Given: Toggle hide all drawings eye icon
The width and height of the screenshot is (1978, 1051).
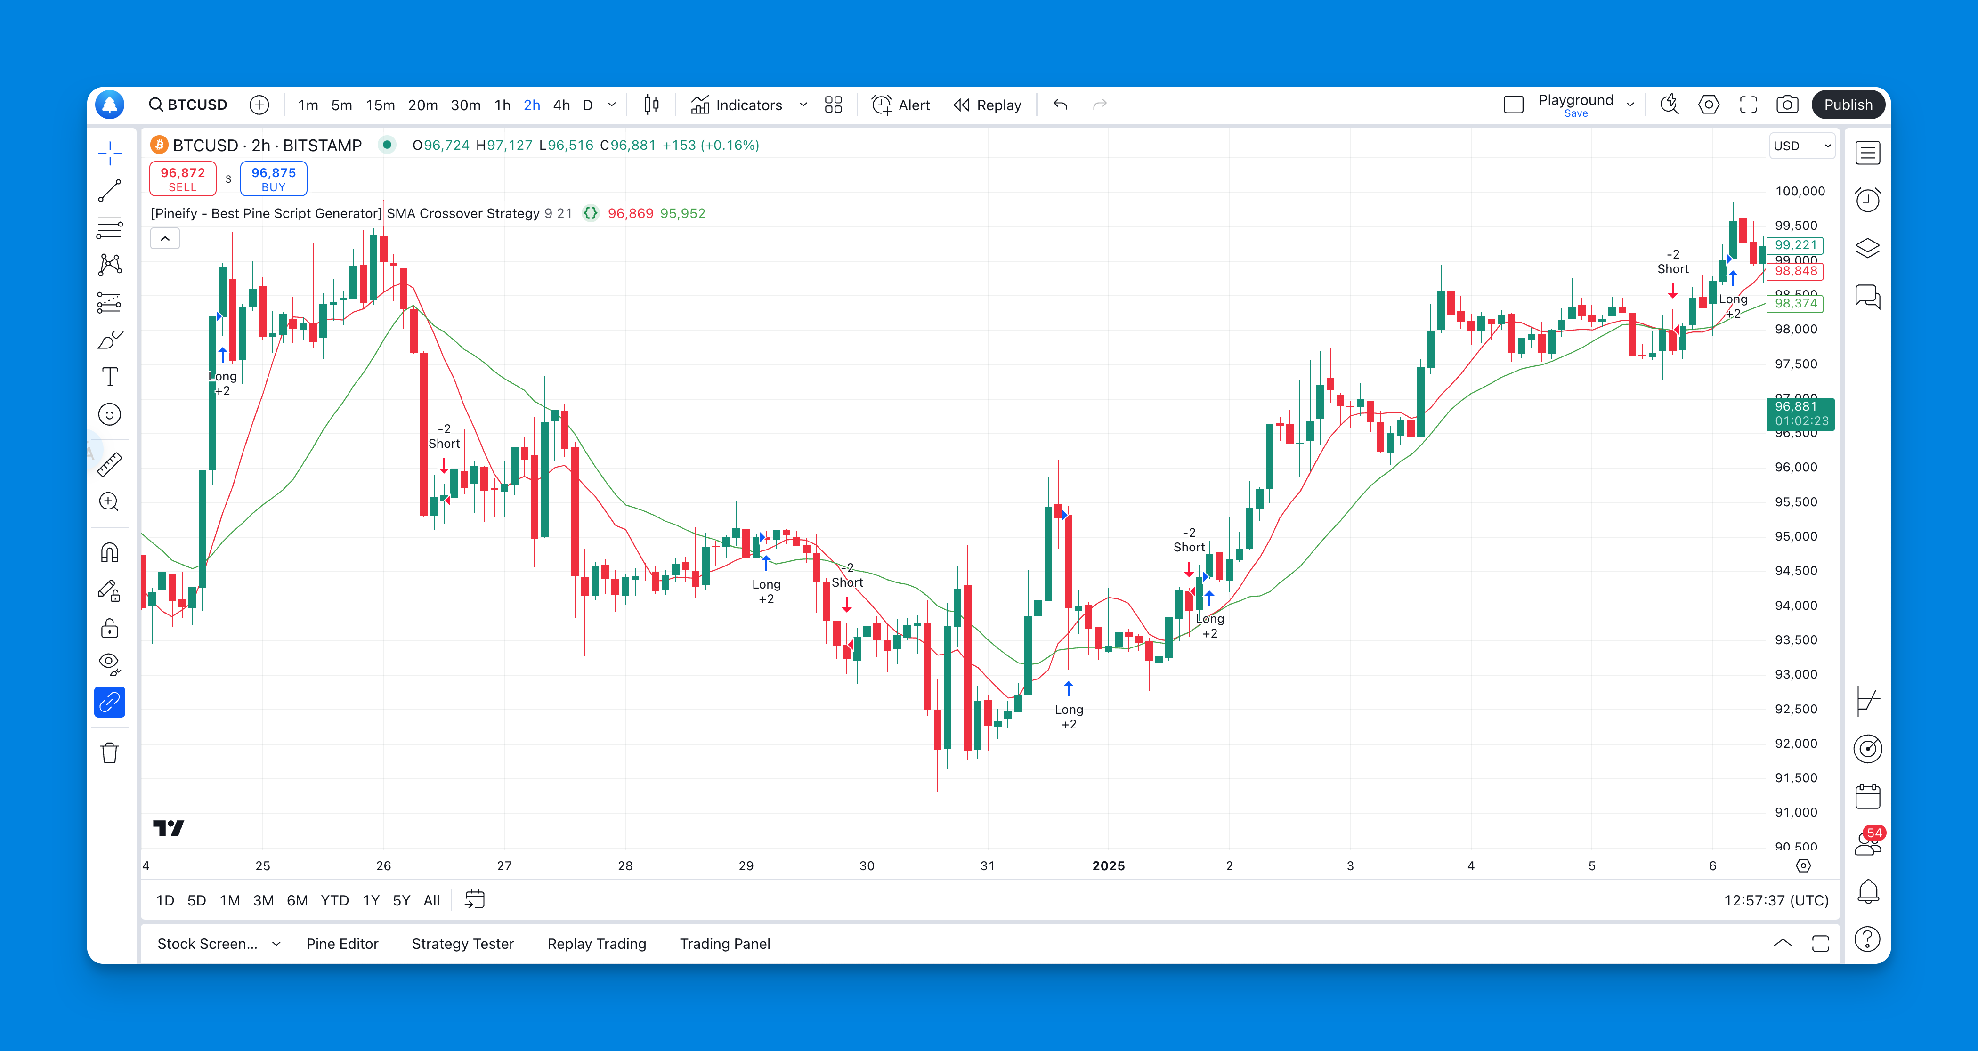Looking at the screenshot, I should pyautogui.click(x=110, y=664).
